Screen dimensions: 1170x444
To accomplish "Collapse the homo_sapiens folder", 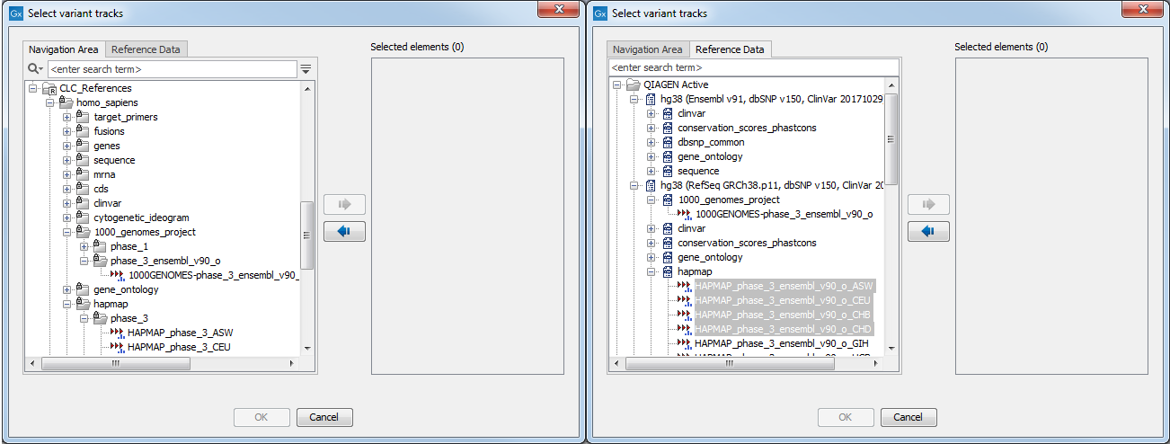I will (50, 102).
